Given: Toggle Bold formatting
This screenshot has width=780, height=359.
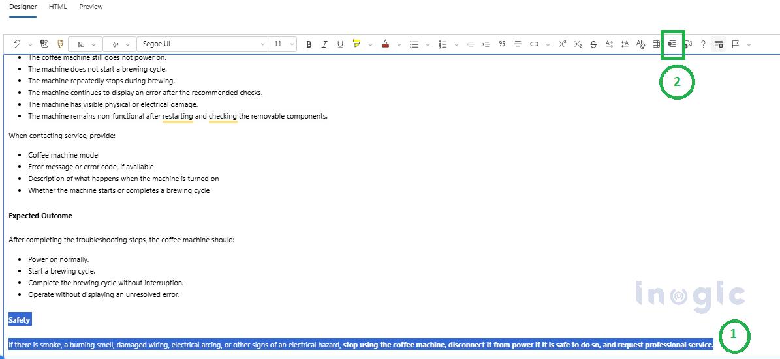Looking at the screenshot, I should [x=309, y=44].
